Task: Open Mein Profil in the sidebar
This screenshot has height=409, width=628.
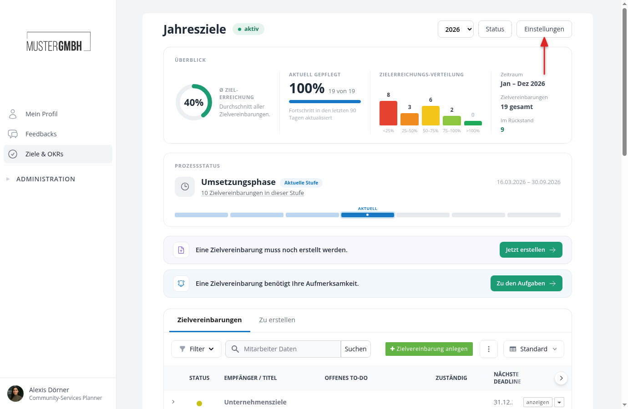Action: [x=58, y=114]
